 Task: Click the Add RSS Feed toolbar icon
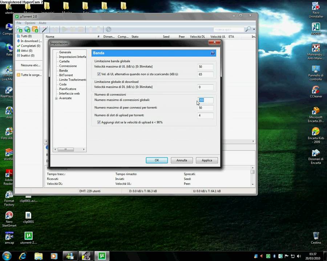[x=35, y=29]
